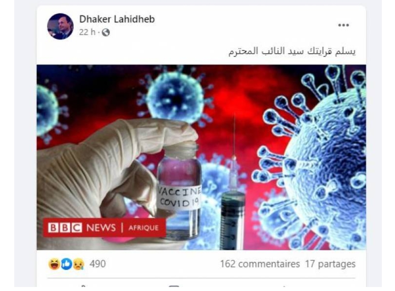Viewport: 395px width, 291px height.
Task: Click the AFRIQUE label in the banner
Action: tap(144, 228)
